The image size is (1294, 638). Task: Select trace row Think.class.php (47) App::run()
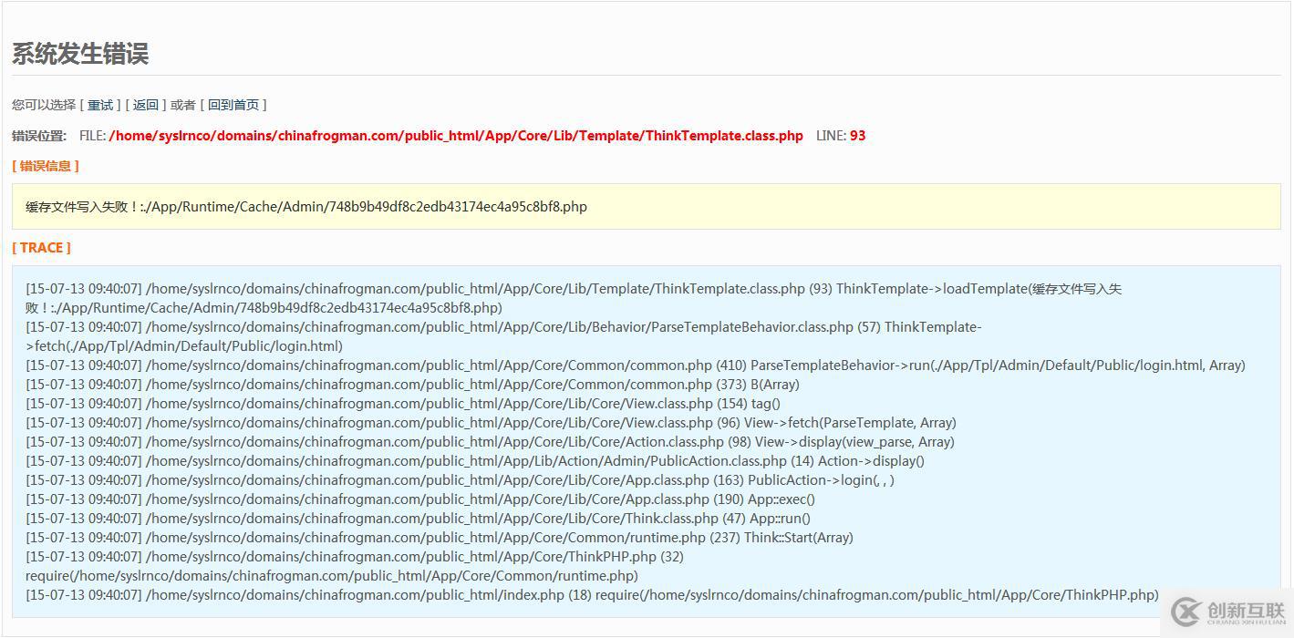pyautogui.click(x=418, y=519)
